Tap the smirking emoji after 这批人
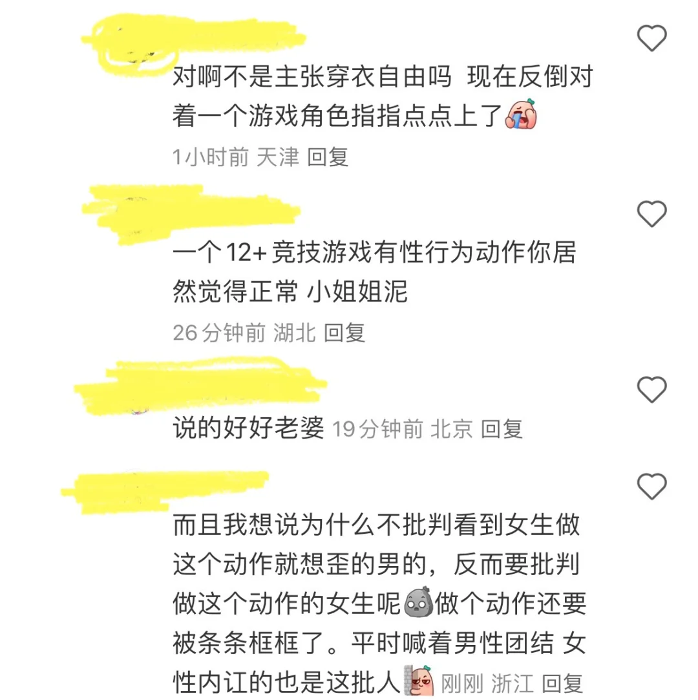 point(419,681)
